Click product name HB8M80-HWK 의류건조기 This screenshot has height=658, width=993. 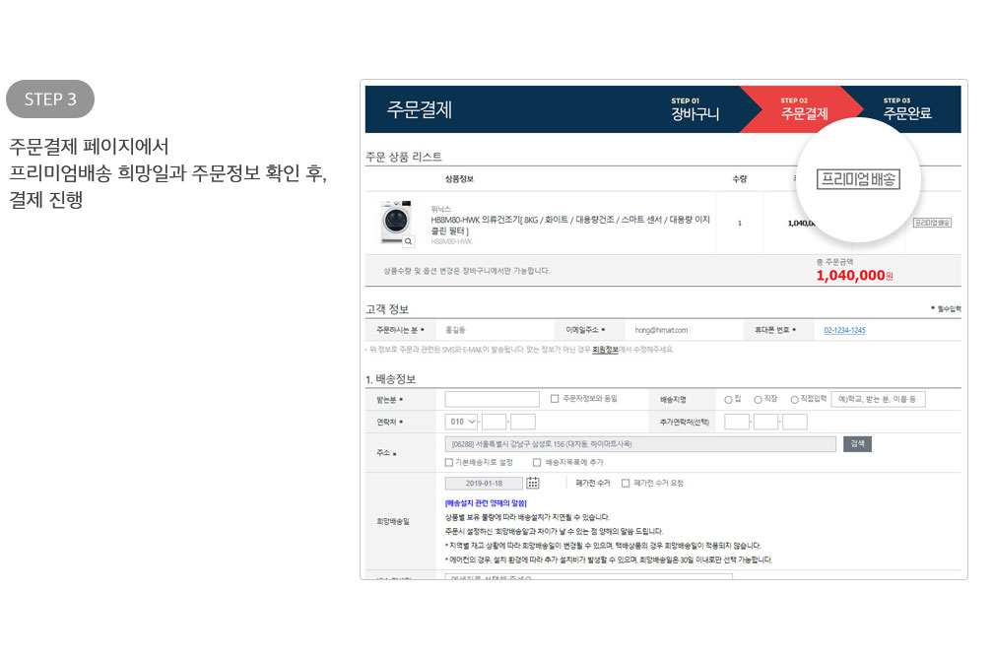tap(570, 225)
